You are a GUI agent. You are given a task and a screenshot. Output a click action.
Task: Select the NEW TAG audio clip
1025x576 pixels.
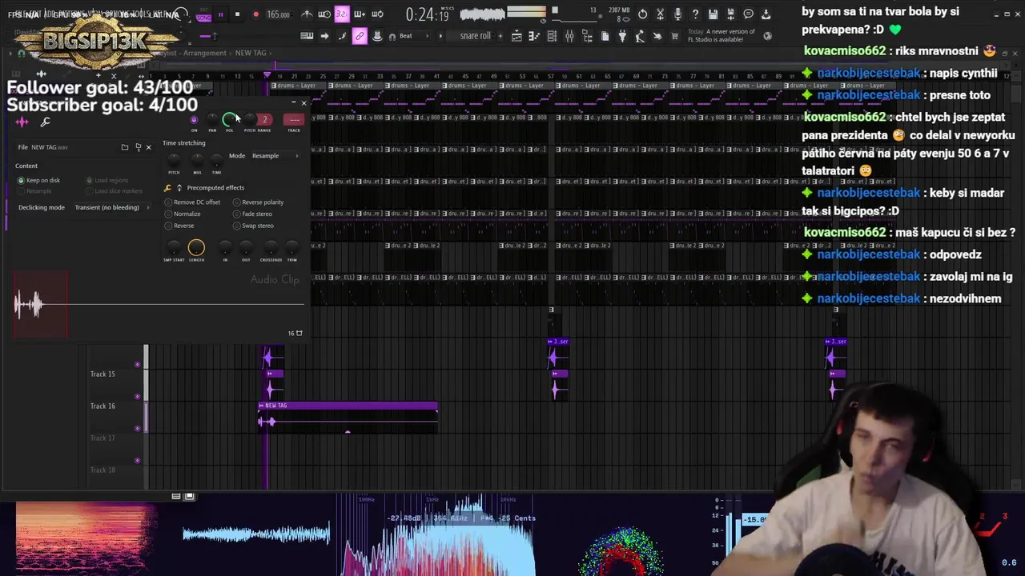(348, 416)
